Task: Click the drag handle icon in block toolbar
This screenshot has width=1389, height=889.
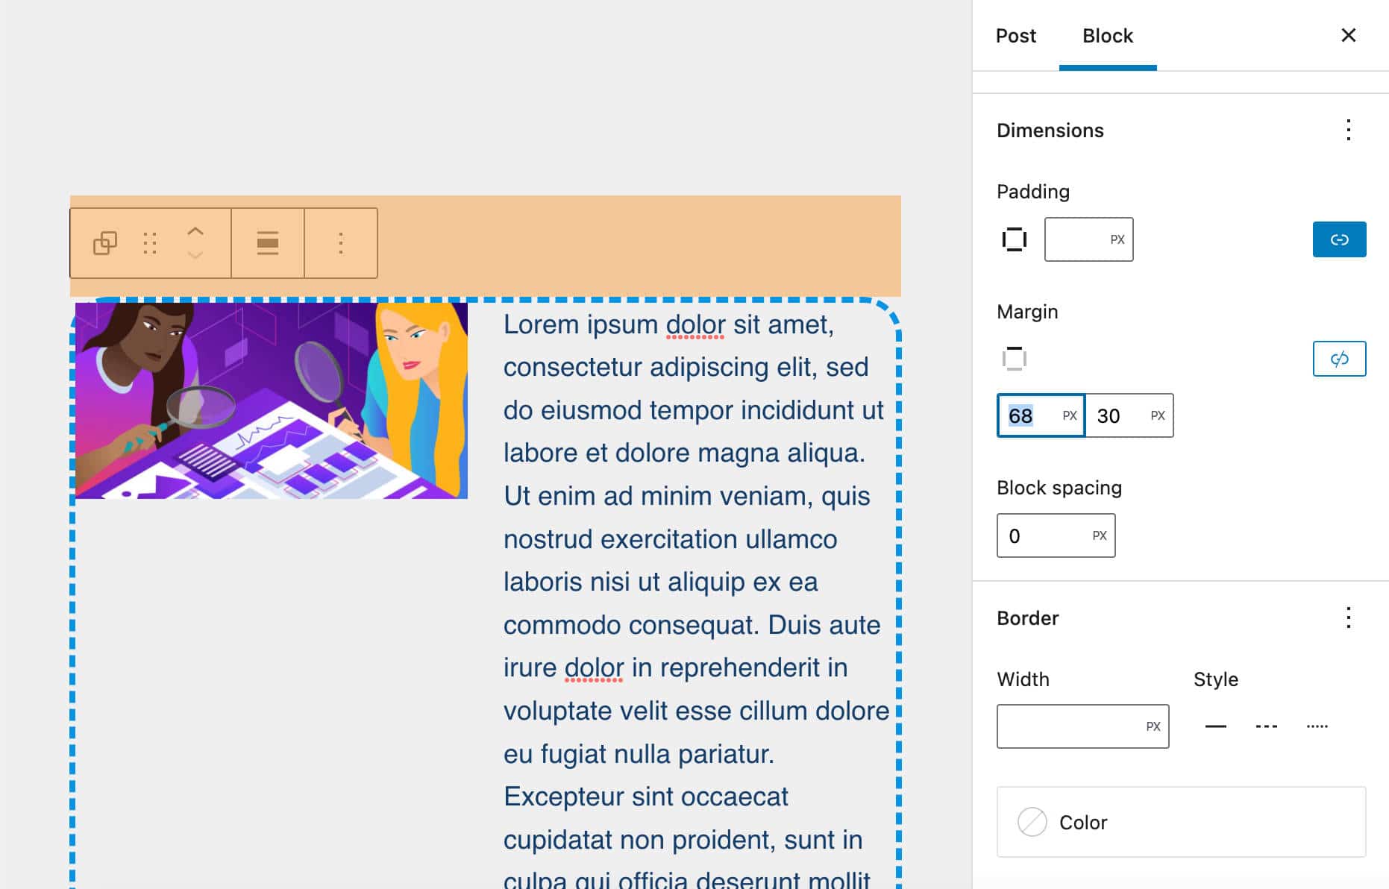Action: tap(150, 243)
